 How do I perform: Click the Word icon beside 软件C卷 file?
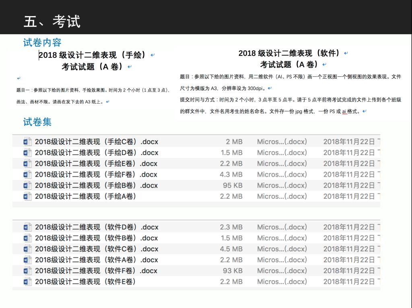coord(27,249)
